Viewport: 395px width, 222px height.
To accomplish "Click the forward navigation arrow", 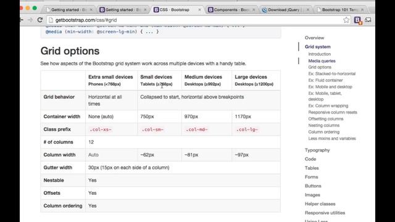I will tap(30, 20).
